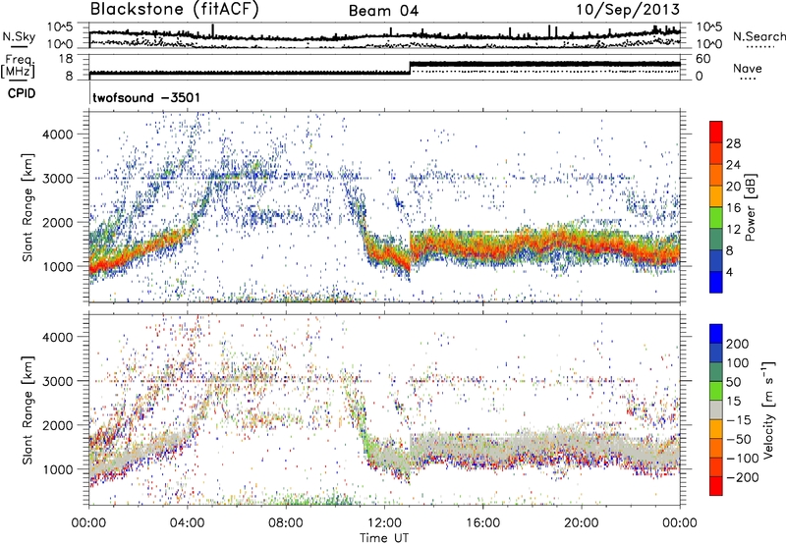
Task: Click the "60" Nave axis tick label
Action: coord(702,59)
